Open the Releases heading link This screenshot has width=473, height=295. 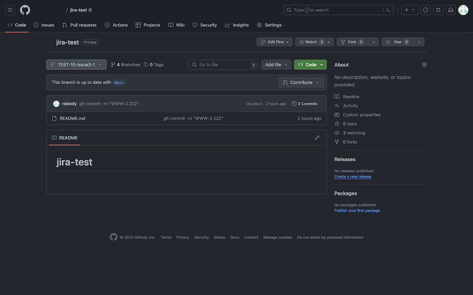pos(345,159)
